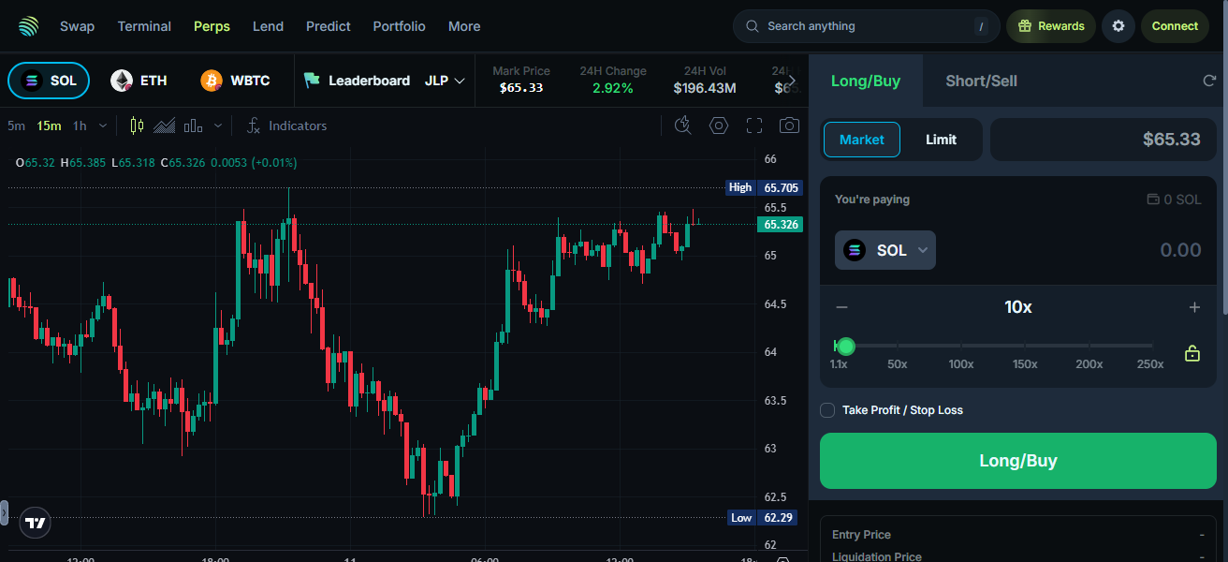Open the Terminal page
Screen dimensions: 1228x562
144,26
